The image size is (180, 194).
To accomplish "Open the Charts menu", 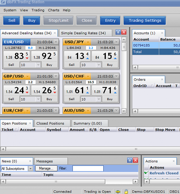I will point(54,10).
